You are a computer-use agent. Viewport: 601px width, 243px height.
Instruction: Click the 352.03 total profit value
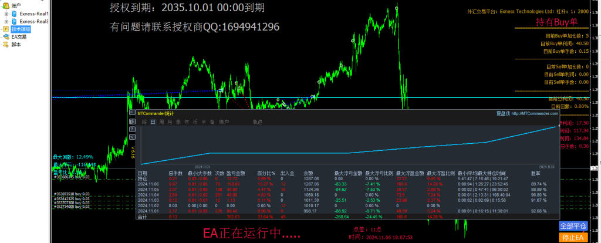click(232, 217)
